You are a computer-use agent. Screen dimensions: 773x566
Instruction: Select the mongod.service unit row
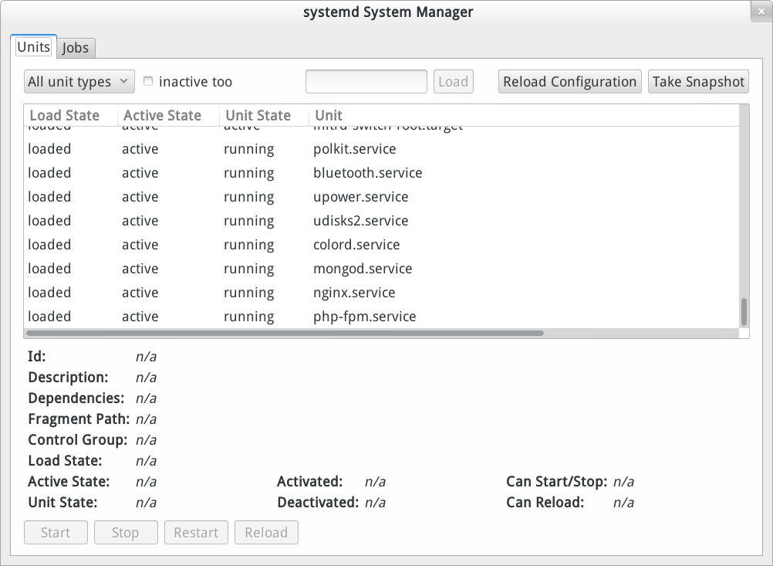[362, 268]
